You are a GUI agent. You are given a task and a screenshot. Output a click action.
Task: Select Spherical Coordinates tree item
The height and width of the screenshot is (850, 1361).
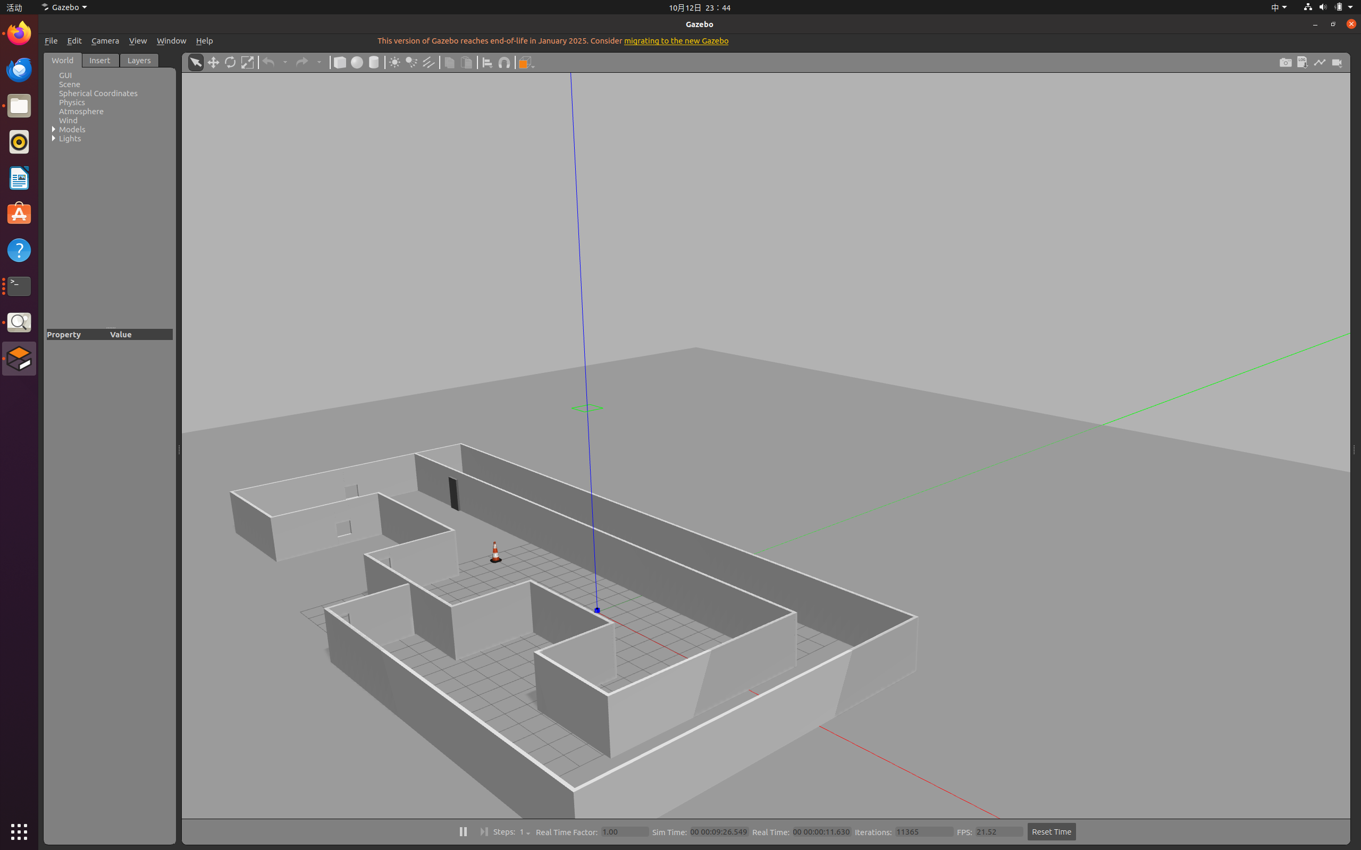[98, 93]
